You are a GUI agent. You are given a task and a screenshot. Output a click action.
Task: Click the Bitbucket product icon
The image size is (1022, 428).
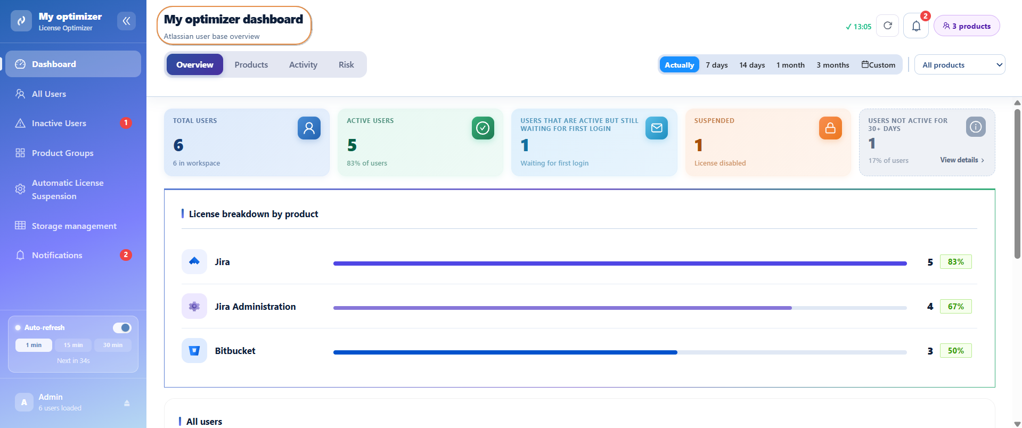[194, 350]
